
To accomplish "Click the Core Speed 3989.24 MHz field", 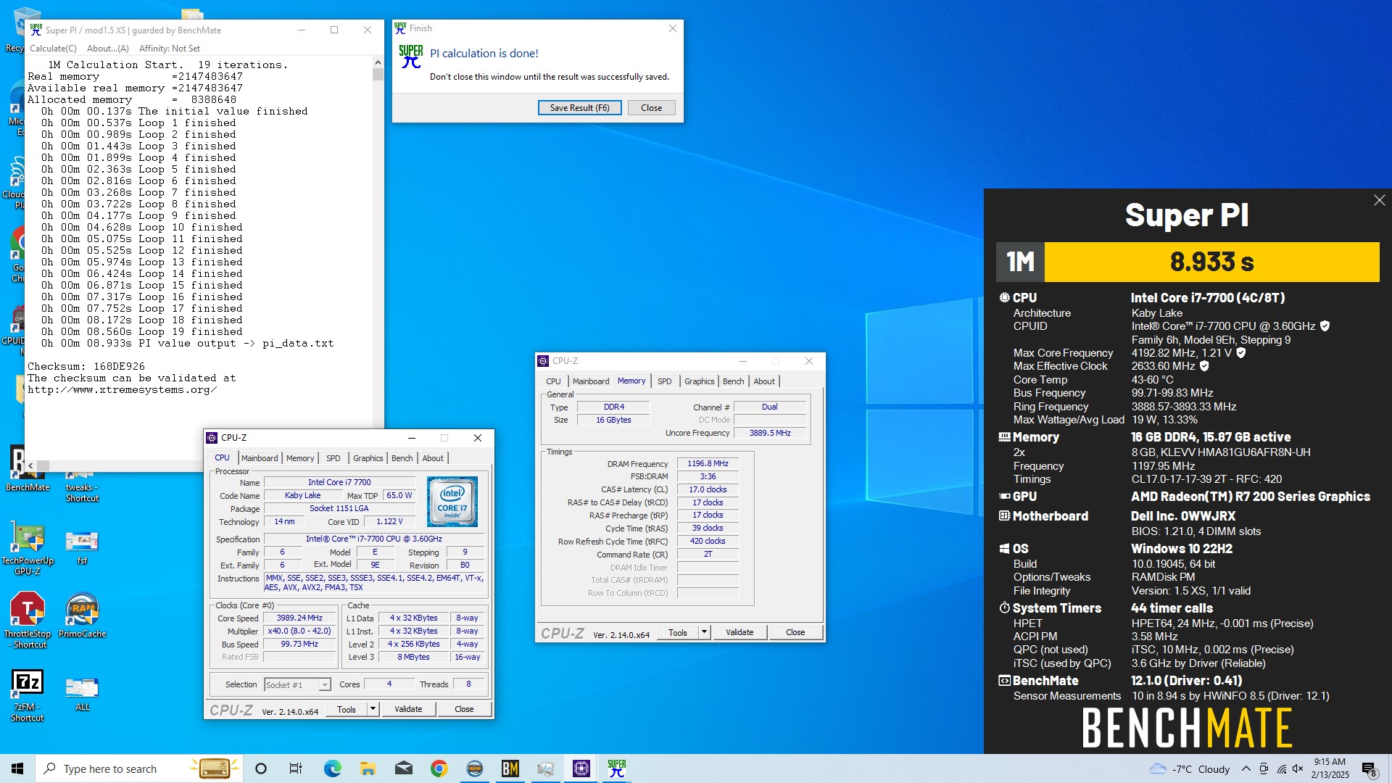I will pos(299,618).
